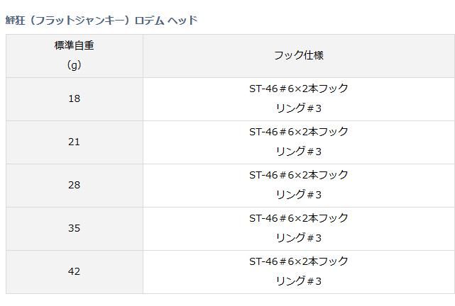Click リング#3 text in 28g row
This screenshot has height=306, width=455.
pyautogui.click(x=298, y=195)
